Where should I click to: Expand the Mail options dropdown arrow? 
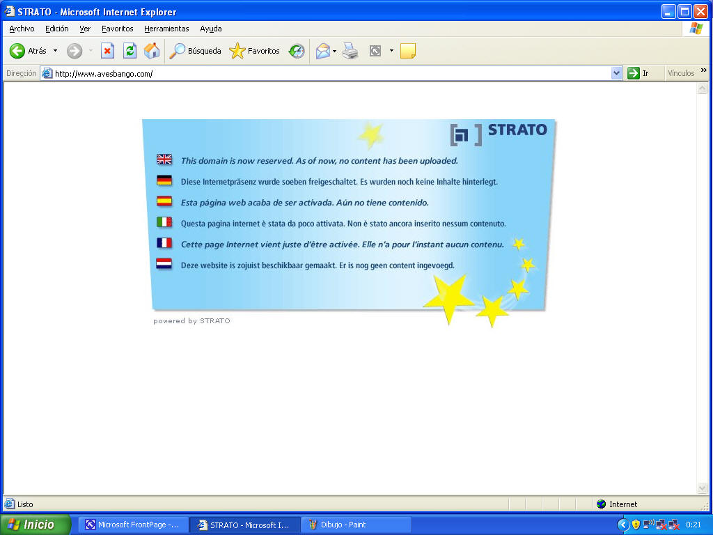point(335,51)
